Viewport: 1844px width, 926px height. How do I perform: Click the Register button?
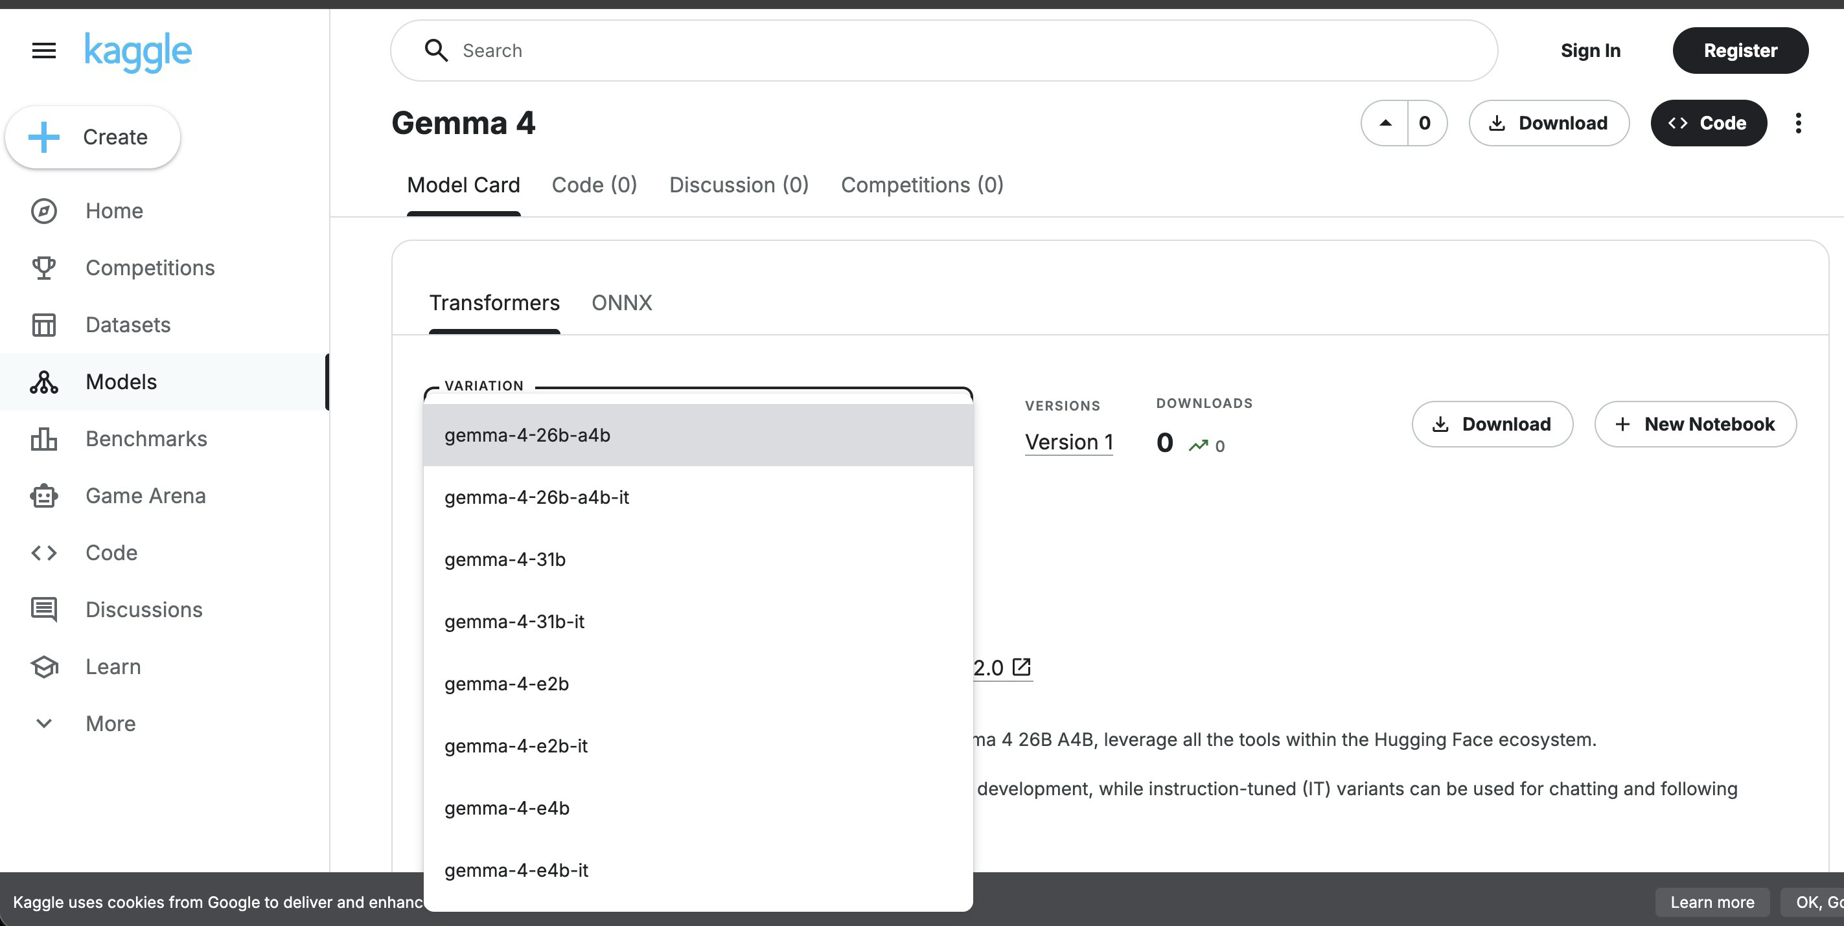tap(1740, 51)
